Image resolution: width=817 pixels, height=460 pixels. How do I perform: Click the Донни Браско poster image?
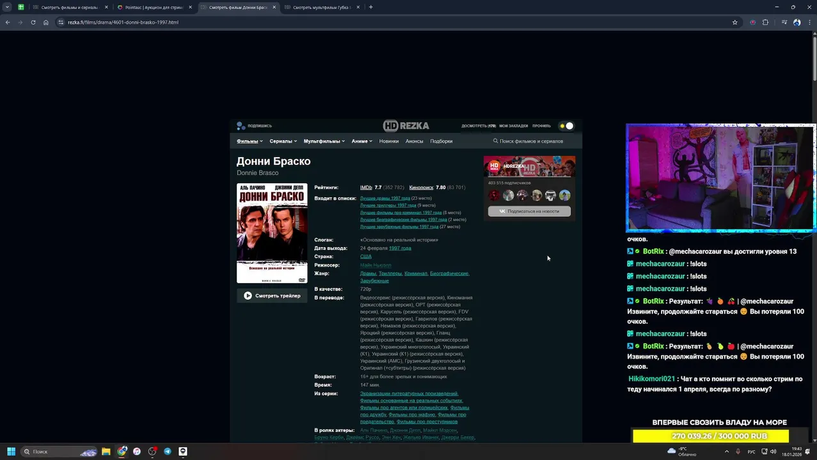[272, 233]
